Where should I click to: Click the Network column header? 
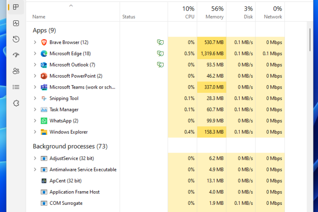pos(270,12)
